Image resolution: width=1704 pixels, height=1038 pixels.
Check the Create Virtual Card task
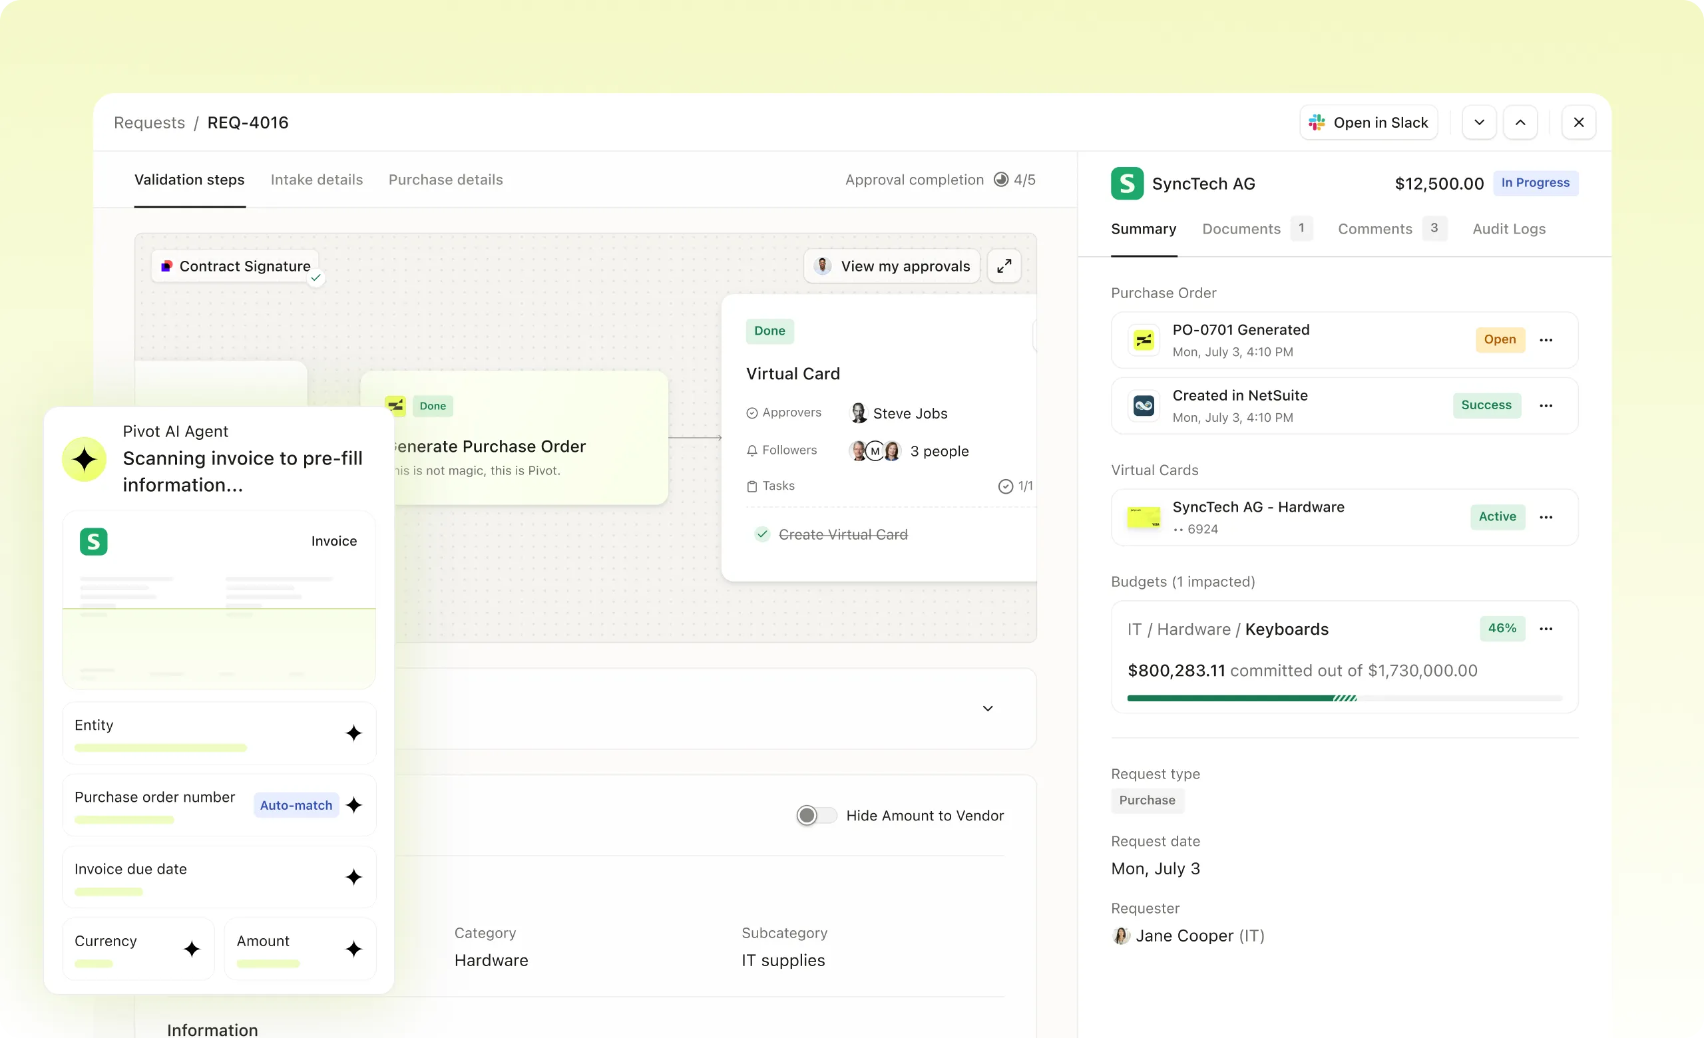point(761,534)
